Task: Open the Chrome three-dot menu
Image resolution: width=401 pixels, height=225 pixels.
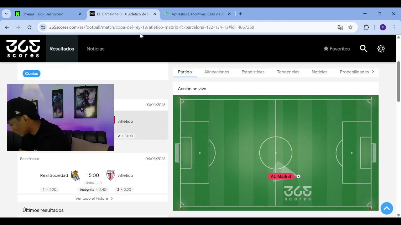Action: pos(394,27)
